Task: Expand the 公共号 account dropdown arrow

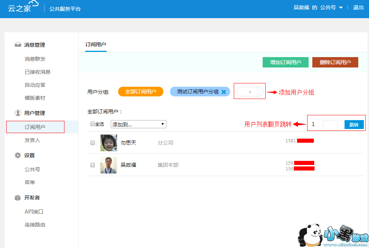Action: [x=341, y=8]
